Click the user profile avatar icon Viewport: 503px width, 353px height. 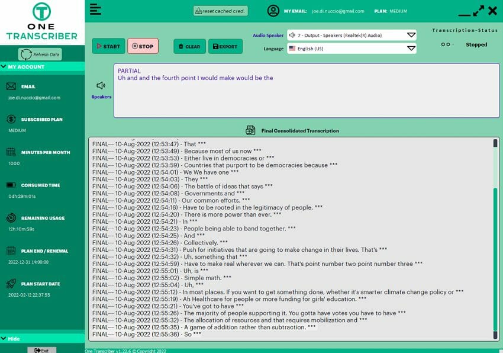[273, 11]
